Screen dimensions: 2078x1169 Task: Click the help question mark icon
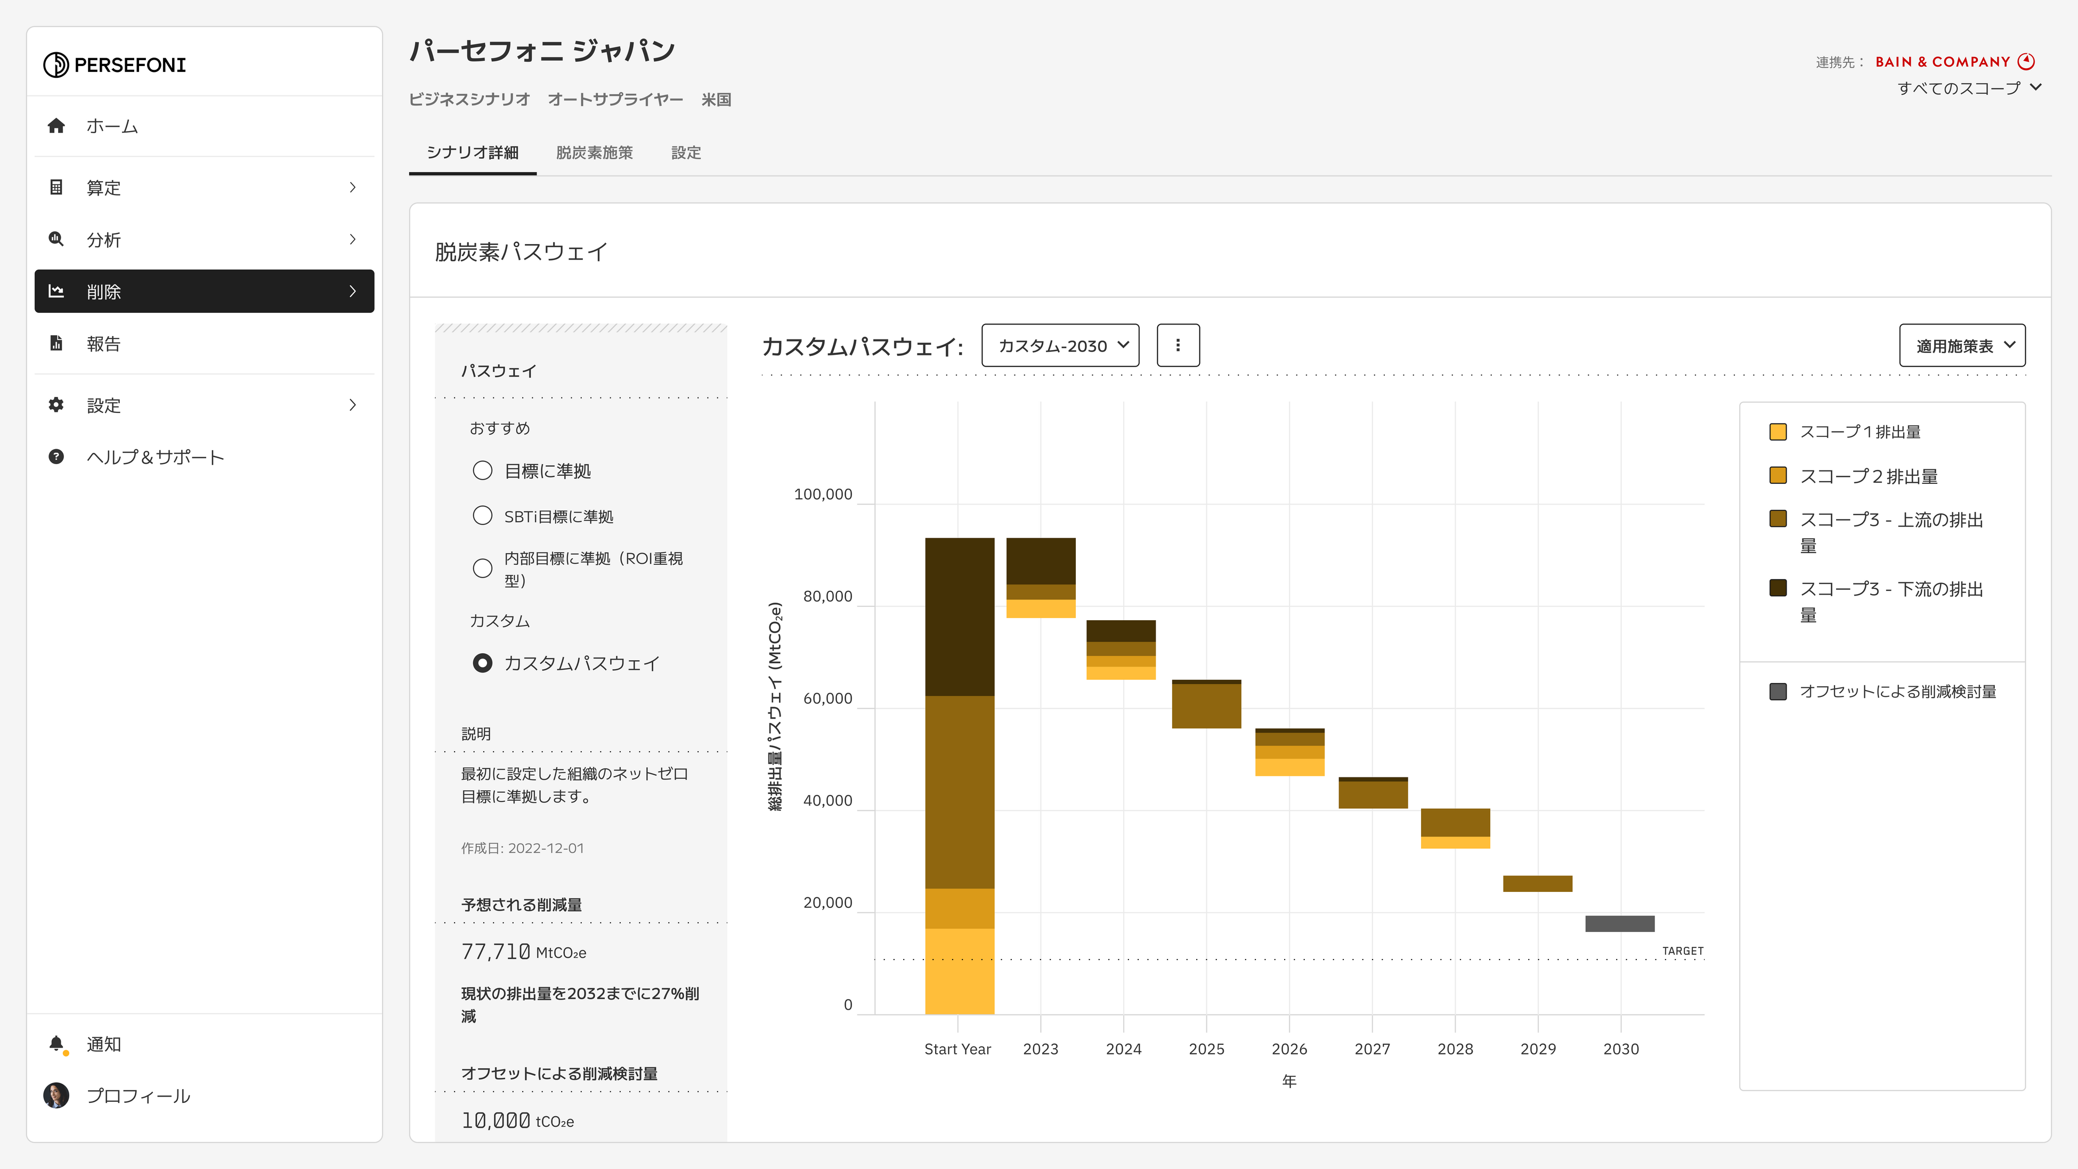pos(55,457)
